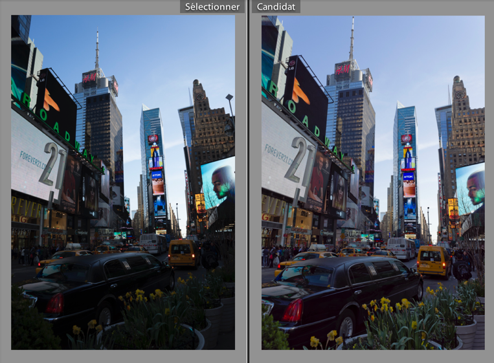Click the Candidat label

pos(276,6)
